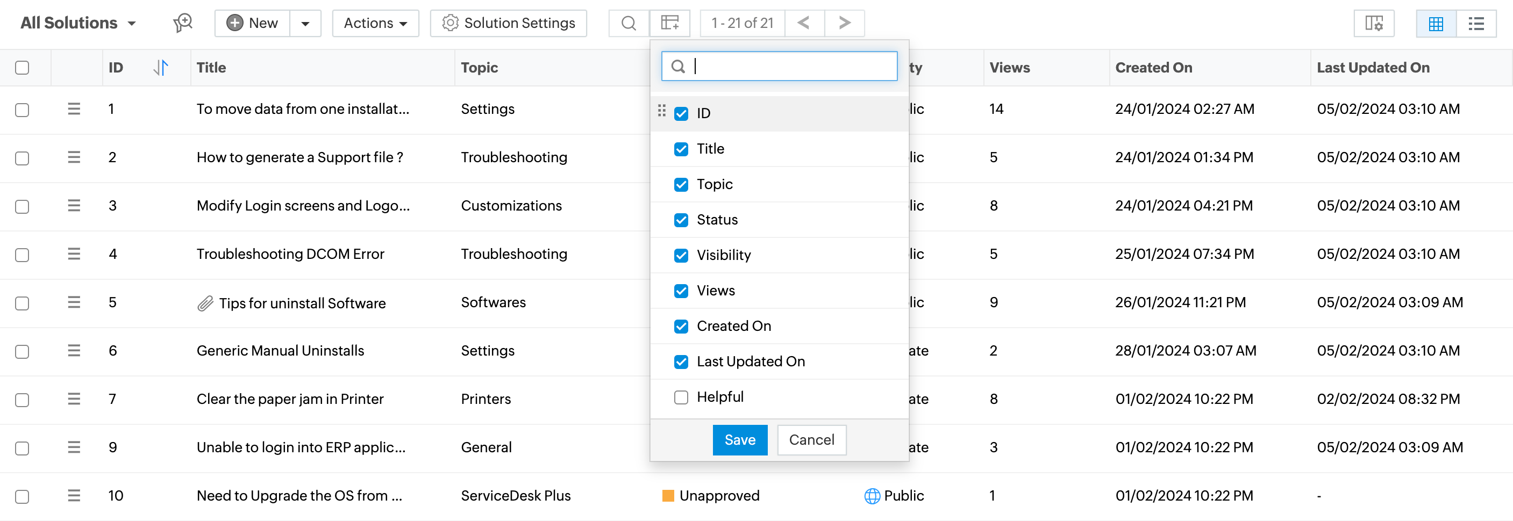
Task: Uncheck the Visibility column checkbox
Action: 681,256
